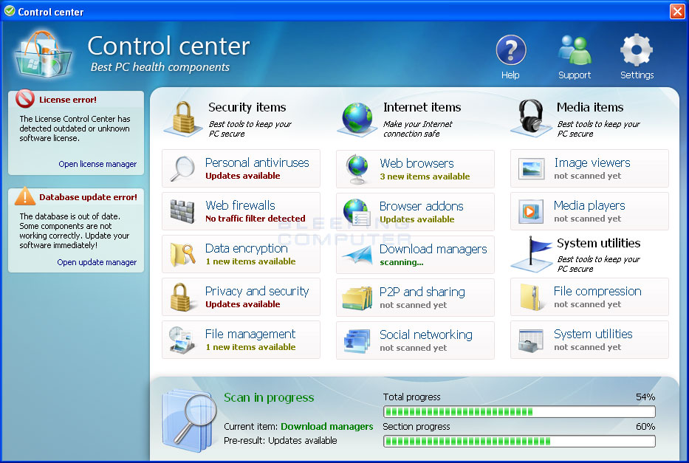Click the Media items heading
The width and height of the screenshot is (689, 463).
click(x=590, y=107)
